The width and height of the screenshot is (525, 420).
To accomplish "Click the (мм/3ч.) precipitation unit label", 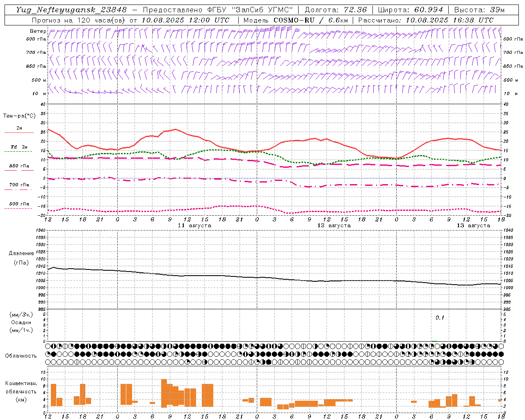I will pyautogui.click(x=21, y=315).
